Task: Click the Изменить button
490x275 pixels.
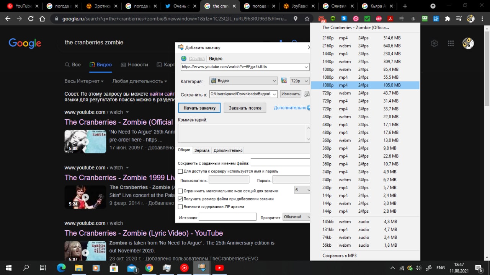Action: pos(291,94)
